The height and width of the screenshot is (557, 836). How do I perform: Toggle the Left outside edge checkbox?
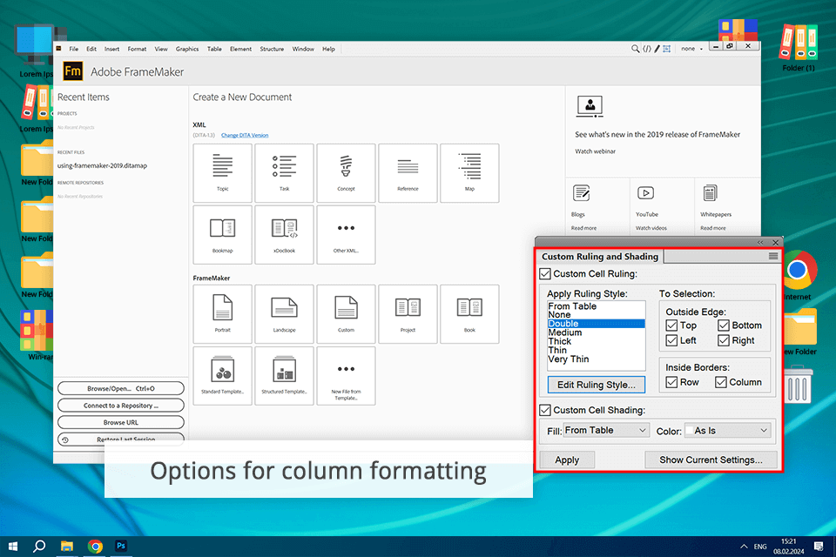[671, 340]
